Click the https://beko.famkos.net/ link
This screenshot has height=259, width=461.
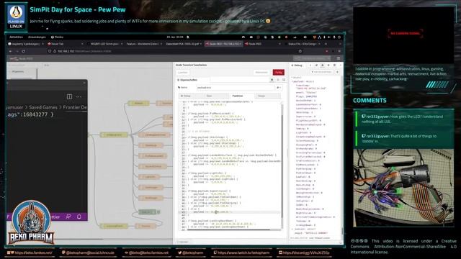pyautogui.click(x=34, y=253)
